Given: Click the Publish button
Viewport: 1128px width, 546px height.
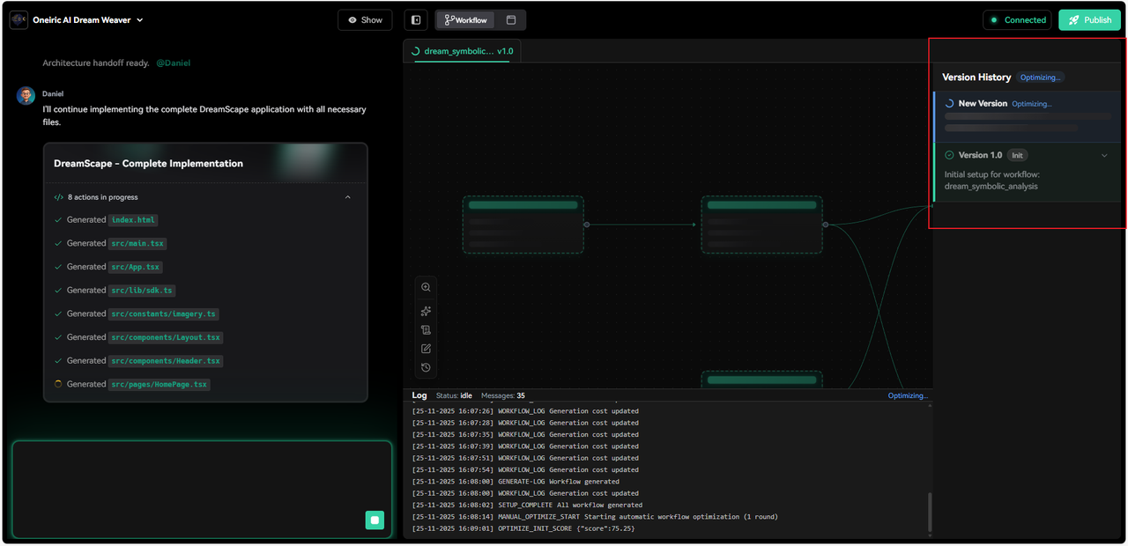Looking at the screenshot, I should click(1089, 20).
